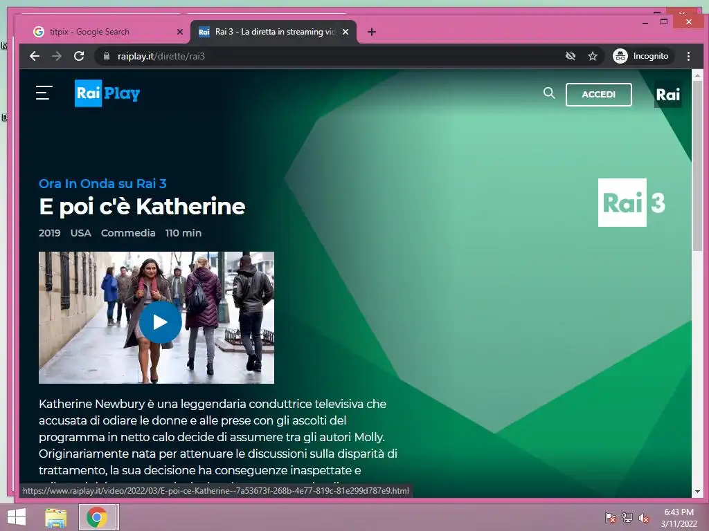Play the E poi c'è Katherine video
The height and width of the screenshot is (531, 709).
160,322
